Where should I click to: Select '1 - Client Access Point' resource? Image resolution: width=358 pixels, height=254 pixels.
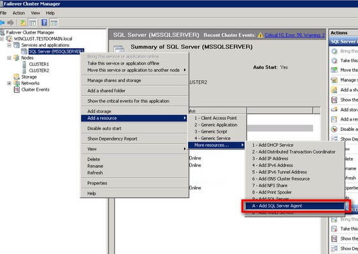pos(217,118)
